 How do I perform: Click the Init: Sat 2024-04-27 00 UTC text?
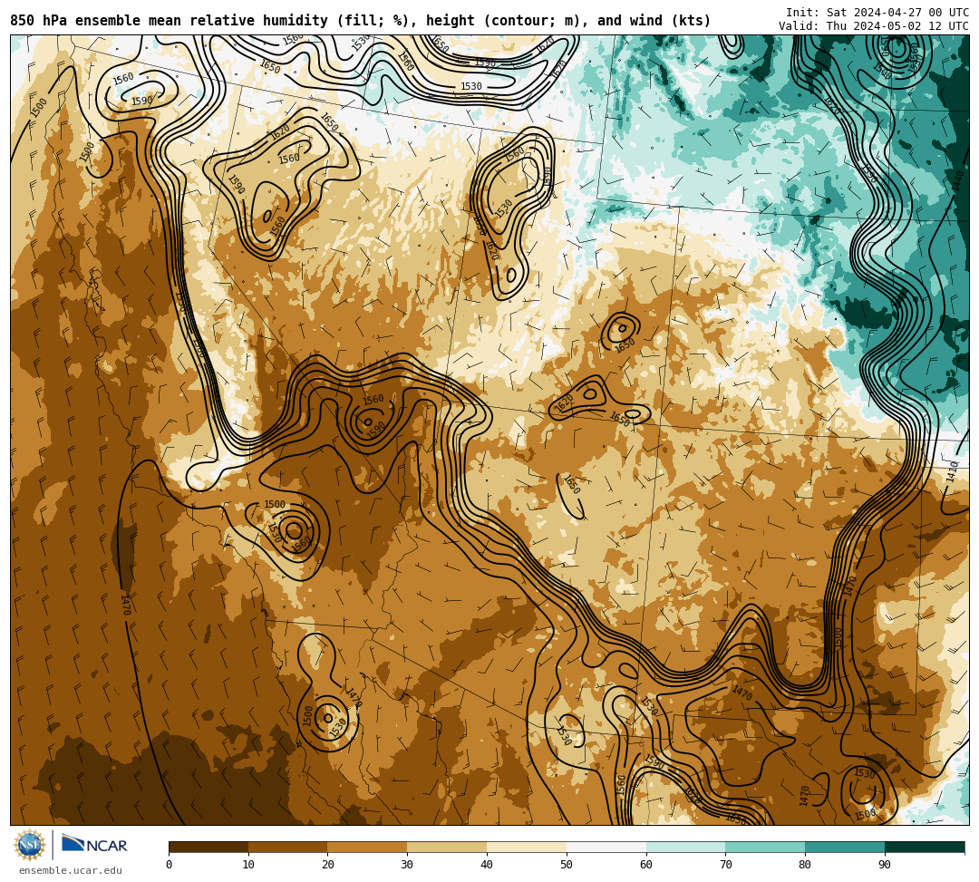coord(877,13)
